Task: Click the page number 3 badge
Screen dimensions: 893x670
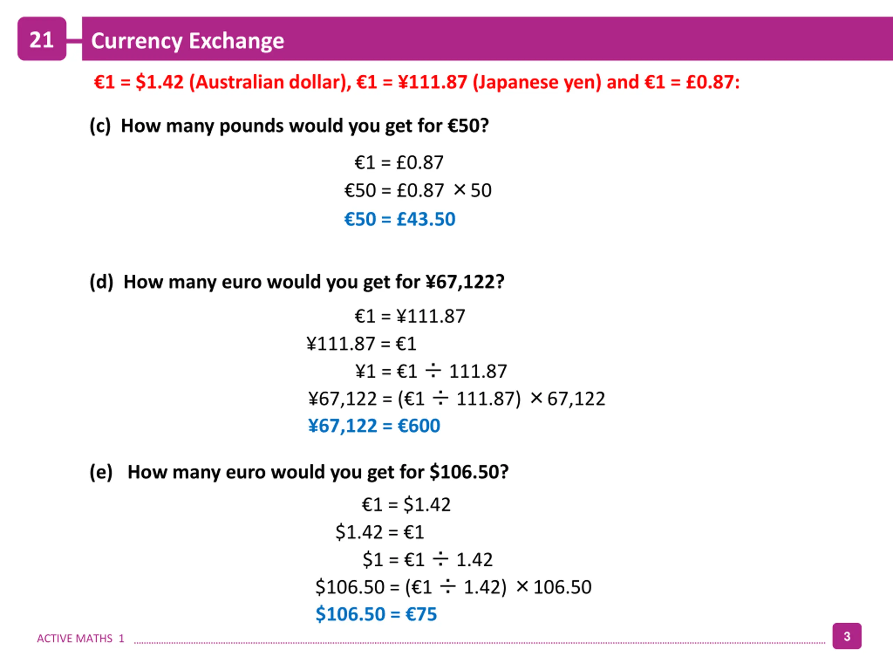Action: pos(847,636)
